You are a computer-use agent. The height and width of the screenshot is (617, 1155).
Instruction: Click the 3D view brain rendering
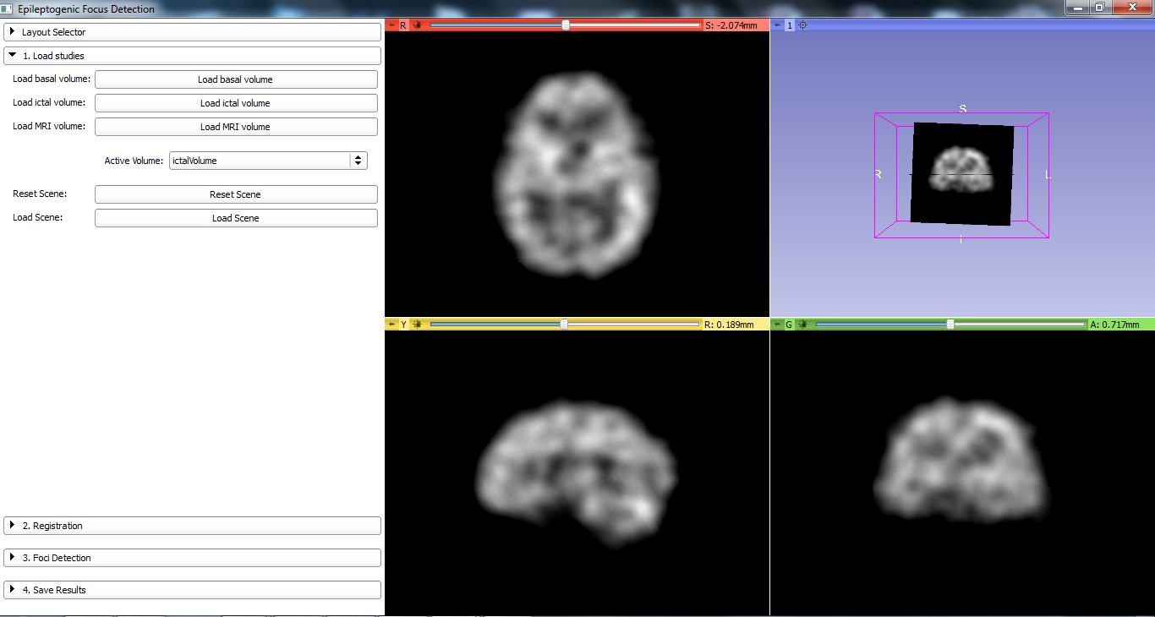961,169
